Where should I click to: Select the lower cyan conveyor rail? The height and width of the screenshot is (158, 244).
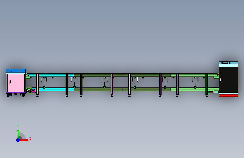53,89
